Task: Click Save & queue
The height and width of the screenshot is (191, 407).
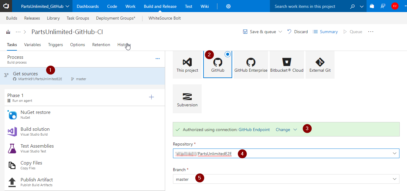Action: click(259, 32)
